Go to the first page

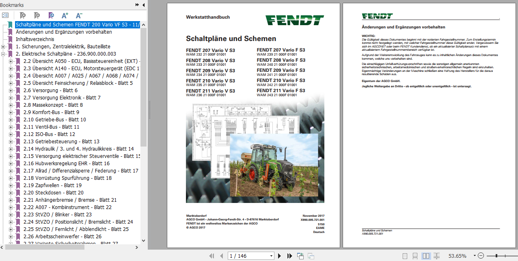(x=212, y=256)
